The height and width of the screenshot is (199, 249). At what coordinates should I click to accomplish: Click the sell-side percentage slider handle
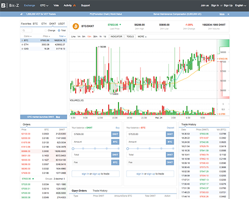pos(127,149)
